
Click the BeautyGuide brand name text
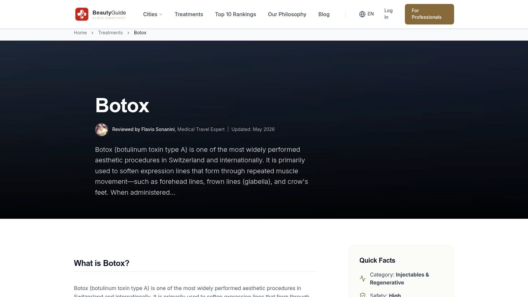click(x=109, y=13)
